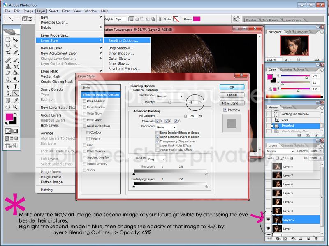This screenshot has height=246, width=329.
Task: Click the Opacity value field
Action: [x=193, y=102]
